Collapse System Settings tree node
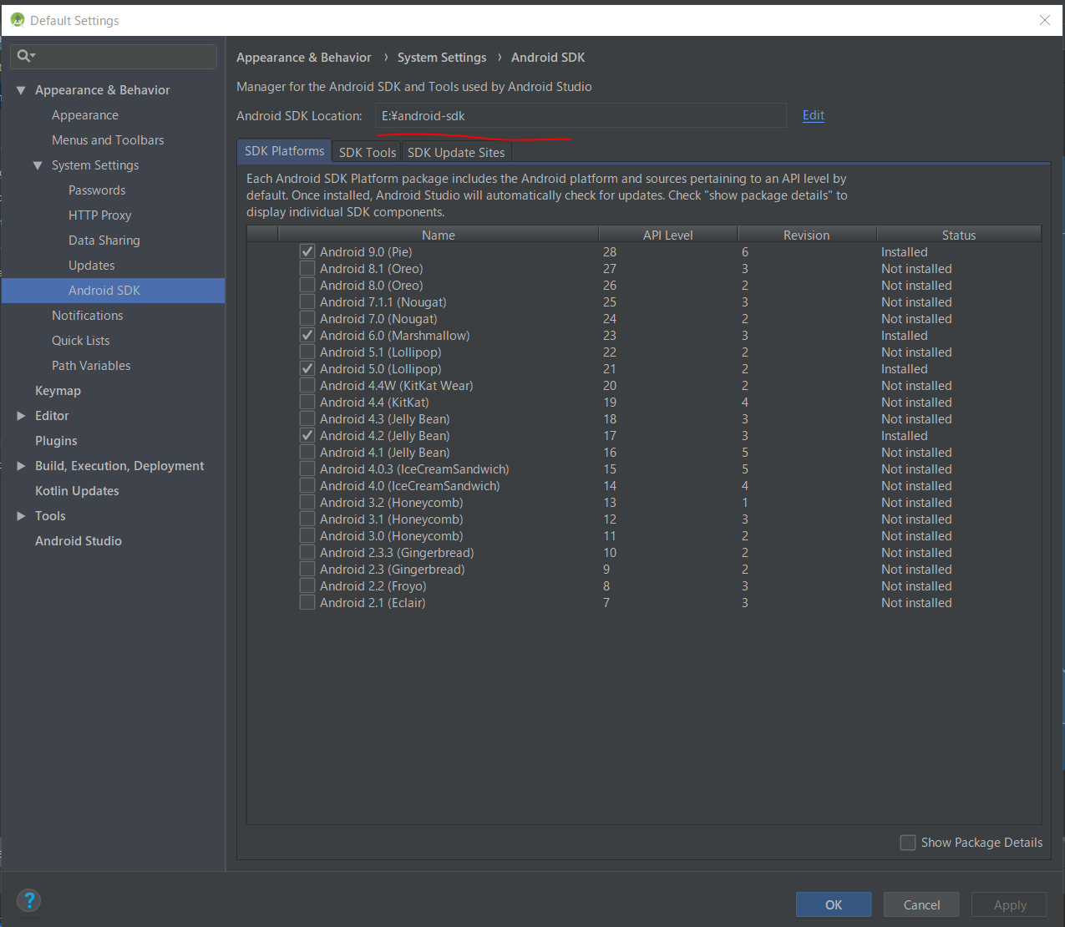The image size is (1065, 927). [38, 165]
